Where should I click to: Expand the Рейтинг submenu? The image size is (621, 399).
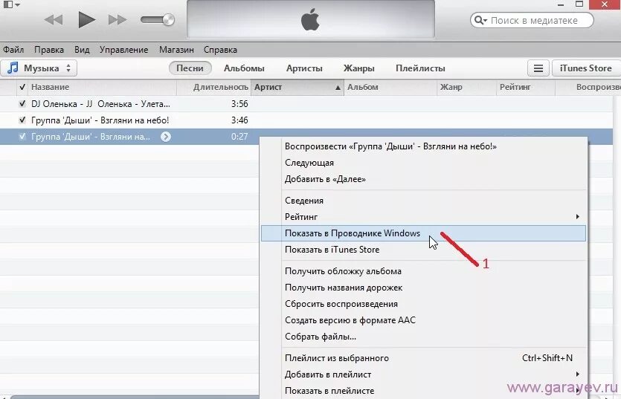pyautogui.click(x=423, y=216)
